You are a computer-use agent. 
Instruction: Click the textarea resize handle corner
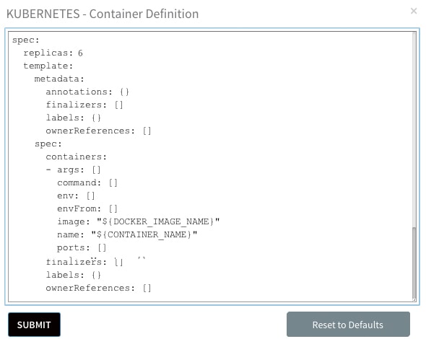click(x=414, y=300)
